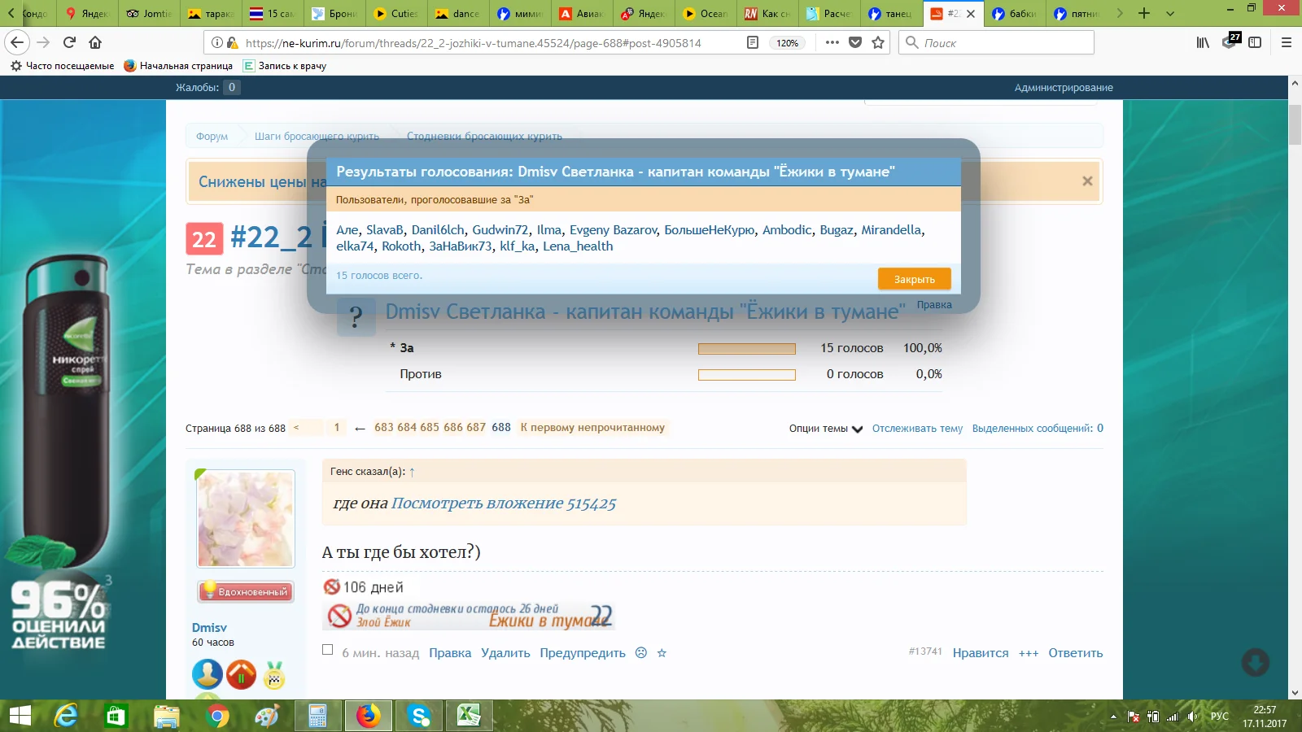This screenshot has width=1302, height=732.
Task: Open the list-all-tabs dropdown
Action: pyautogui.click(x=1170, y=13)
